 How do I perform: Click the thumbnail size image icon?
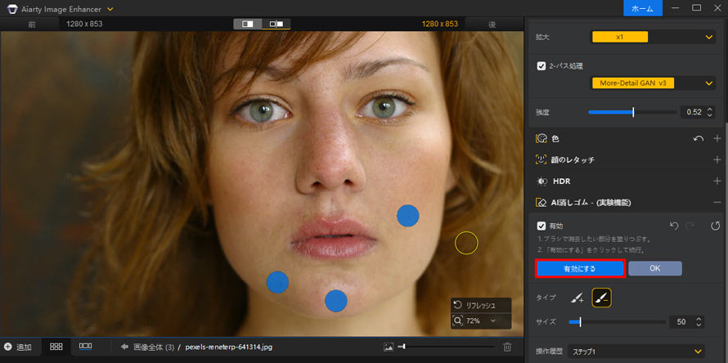point(389,347)
